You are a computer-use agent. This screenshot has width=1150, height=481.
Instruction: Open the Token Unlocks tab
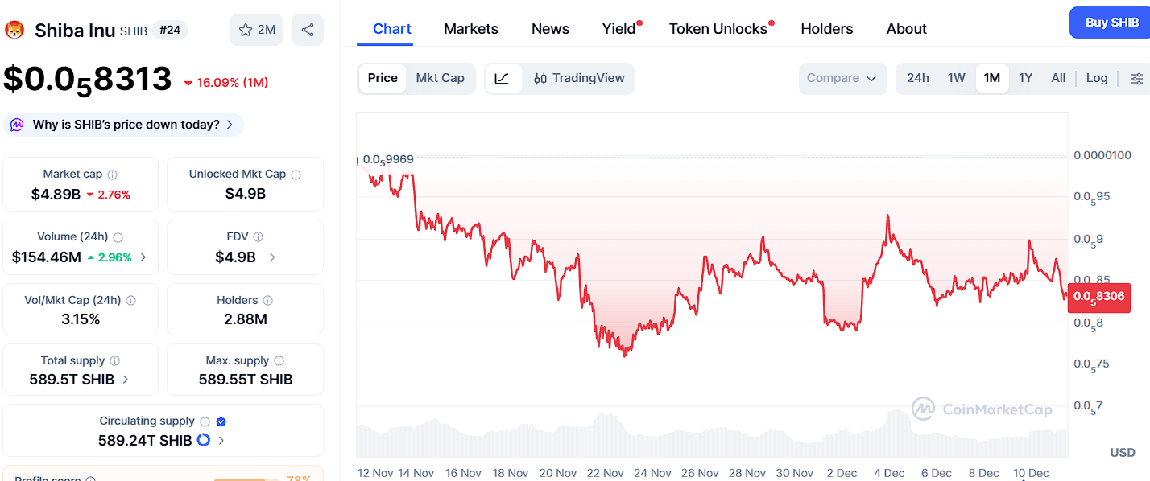coord(718,29)
